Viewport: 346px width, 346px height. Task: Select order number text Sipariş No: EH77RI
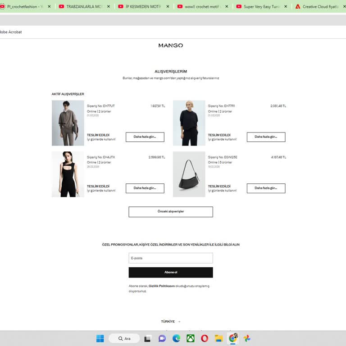[221, 106]
